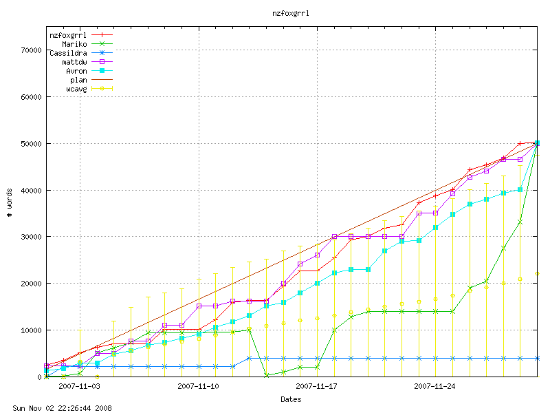Click the gray x marker beside Mariko legend

pos(101,43)
